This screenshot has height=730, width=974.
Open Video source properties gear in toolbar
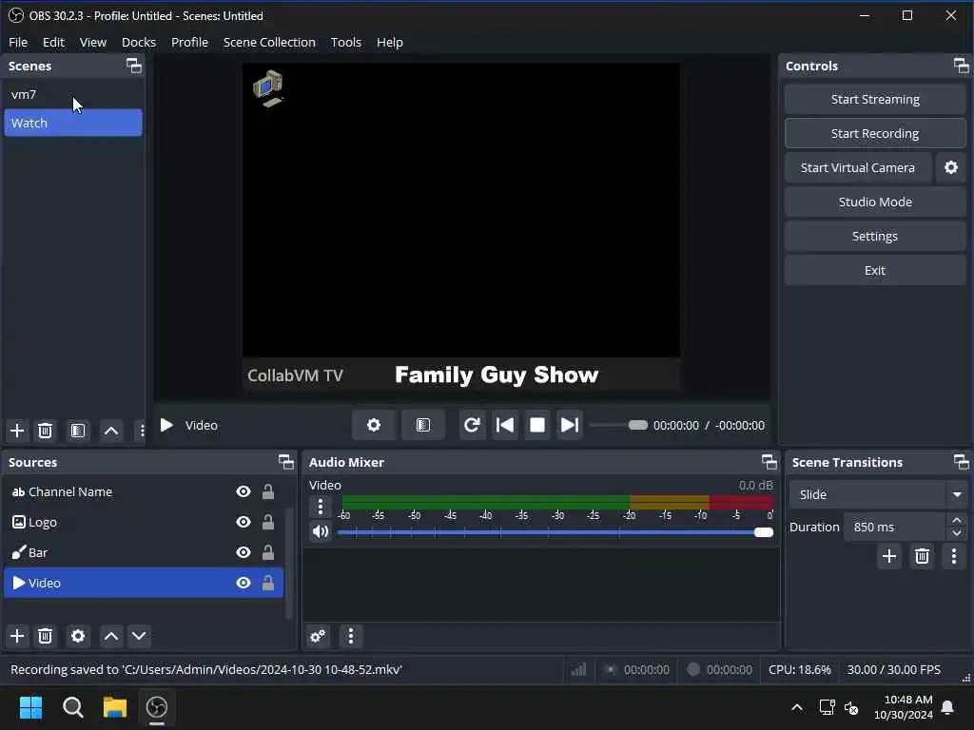pos(373,425)
